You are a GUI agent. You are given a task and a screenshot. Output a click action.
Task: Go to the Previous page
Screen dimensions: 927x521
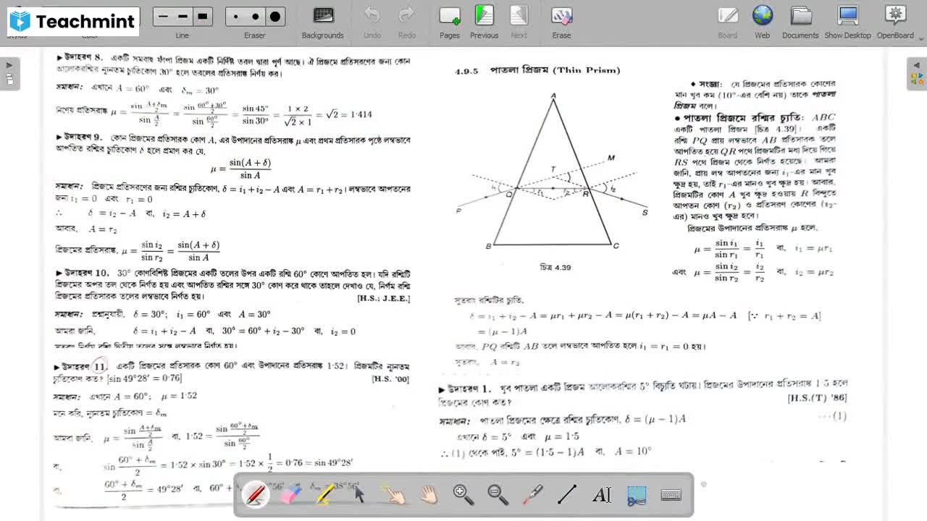coord(484,22)
